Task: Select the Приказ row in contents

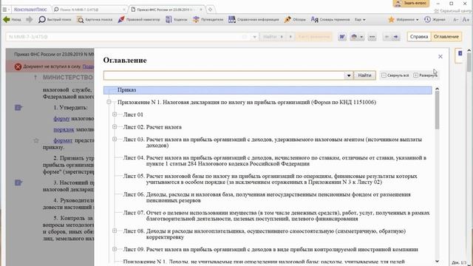Action: [268, 90]
